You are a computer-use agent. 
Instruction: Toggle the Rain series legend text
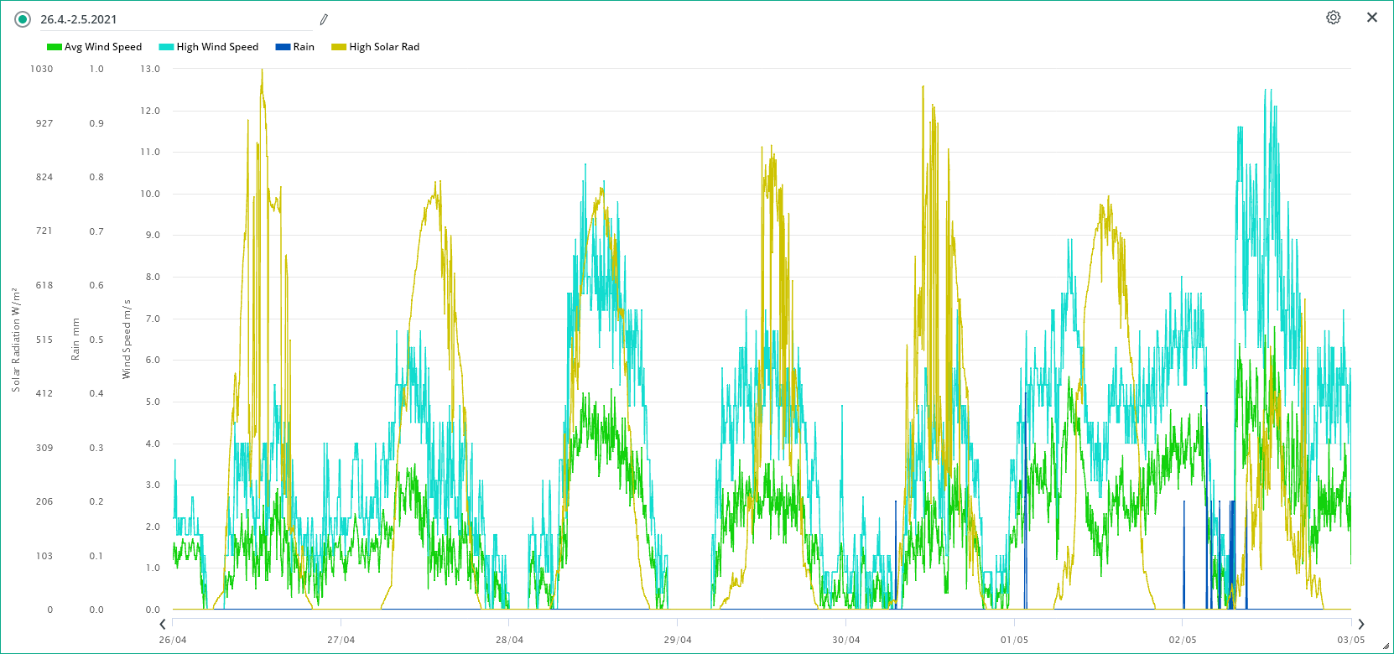pyautogui.click(x=304, y=47)
